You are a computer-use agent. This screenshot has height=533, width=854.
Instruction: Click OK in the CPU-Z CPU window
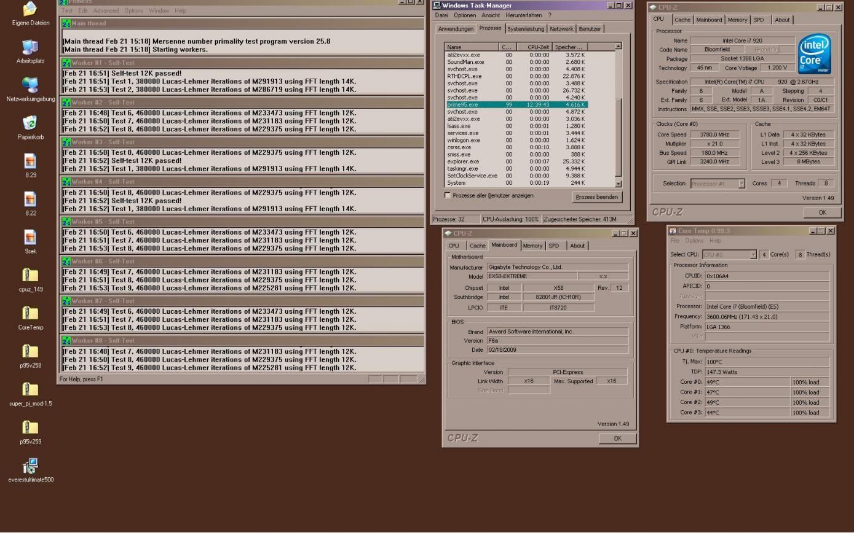pos(823,212)
